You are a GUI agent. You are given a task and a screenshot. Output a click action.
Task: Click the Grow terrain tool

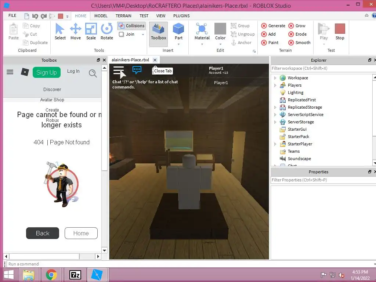coord(297,26)
